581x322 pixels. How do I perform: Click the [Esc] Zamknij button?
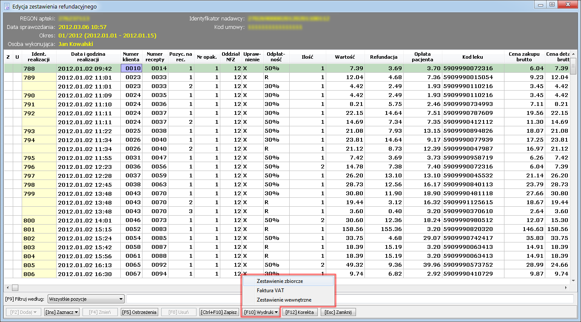point(339,312)
